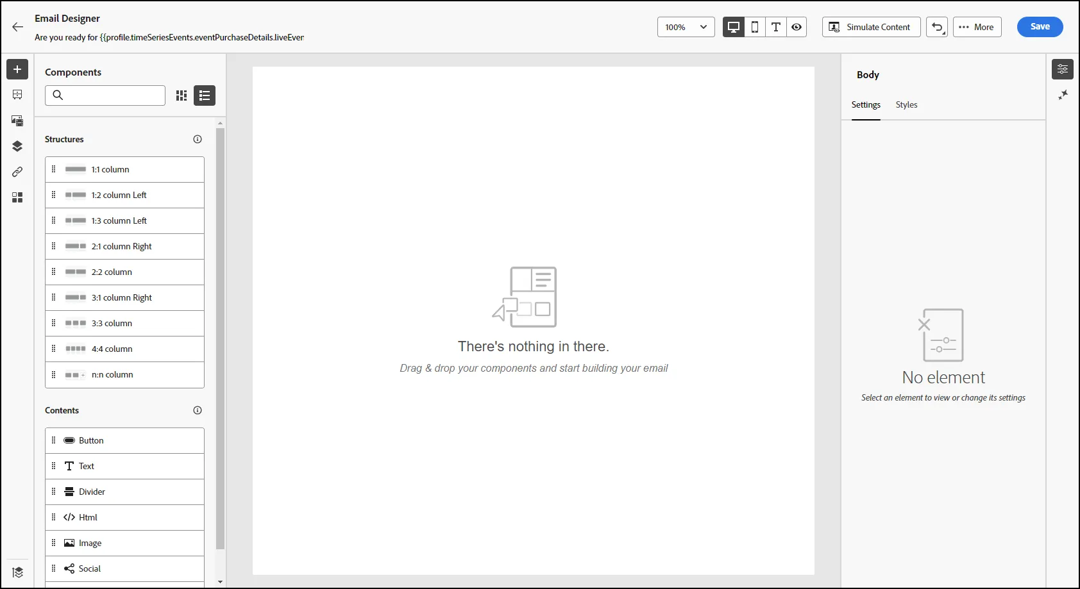1080x589 pixels.
Task: Show info for Structures section
Action: 198,139
